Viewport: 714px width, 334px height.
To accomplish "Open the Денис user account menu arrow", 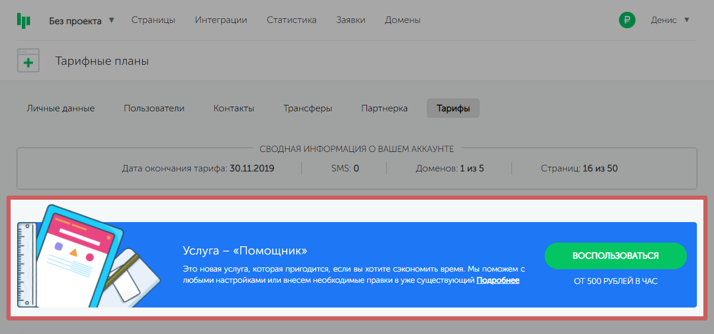I will tap(686, 20).
